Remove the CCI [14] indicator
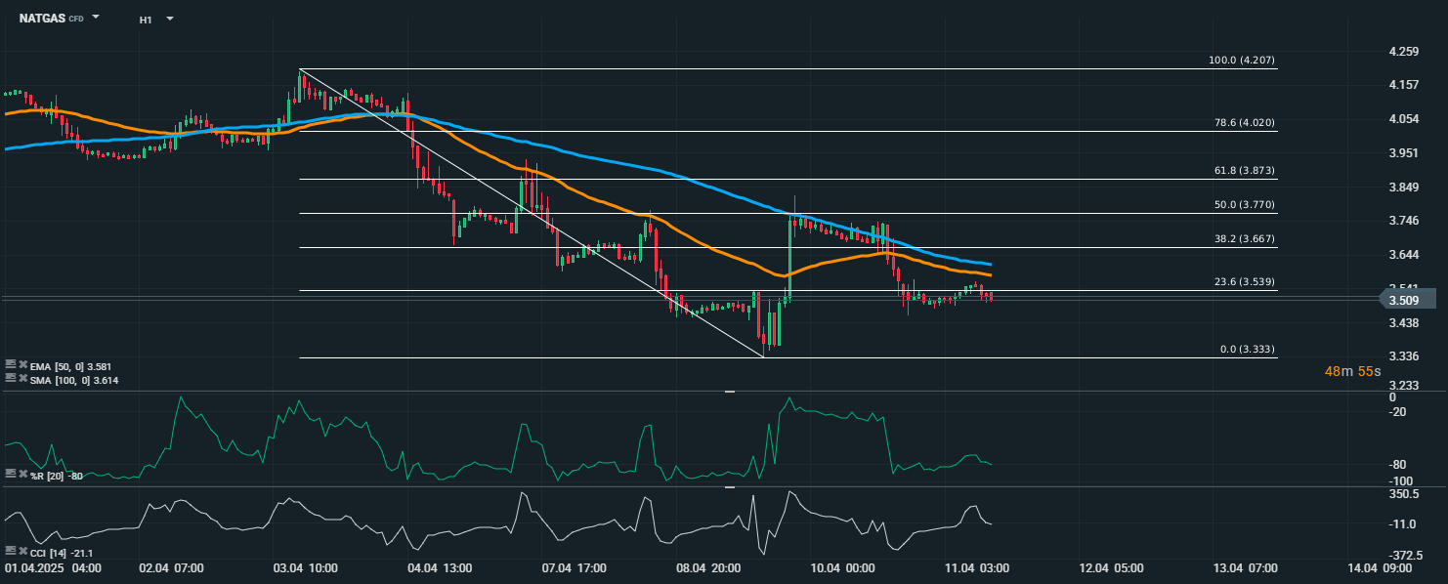This screenshot has width=1448, height=584. (x=22, y=553)
